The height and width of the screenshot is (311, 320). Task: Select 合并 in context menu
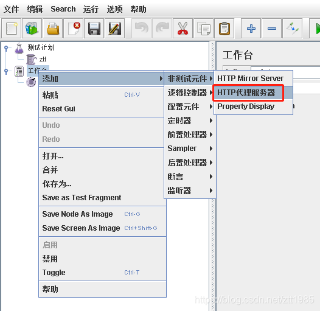(102, 170)
